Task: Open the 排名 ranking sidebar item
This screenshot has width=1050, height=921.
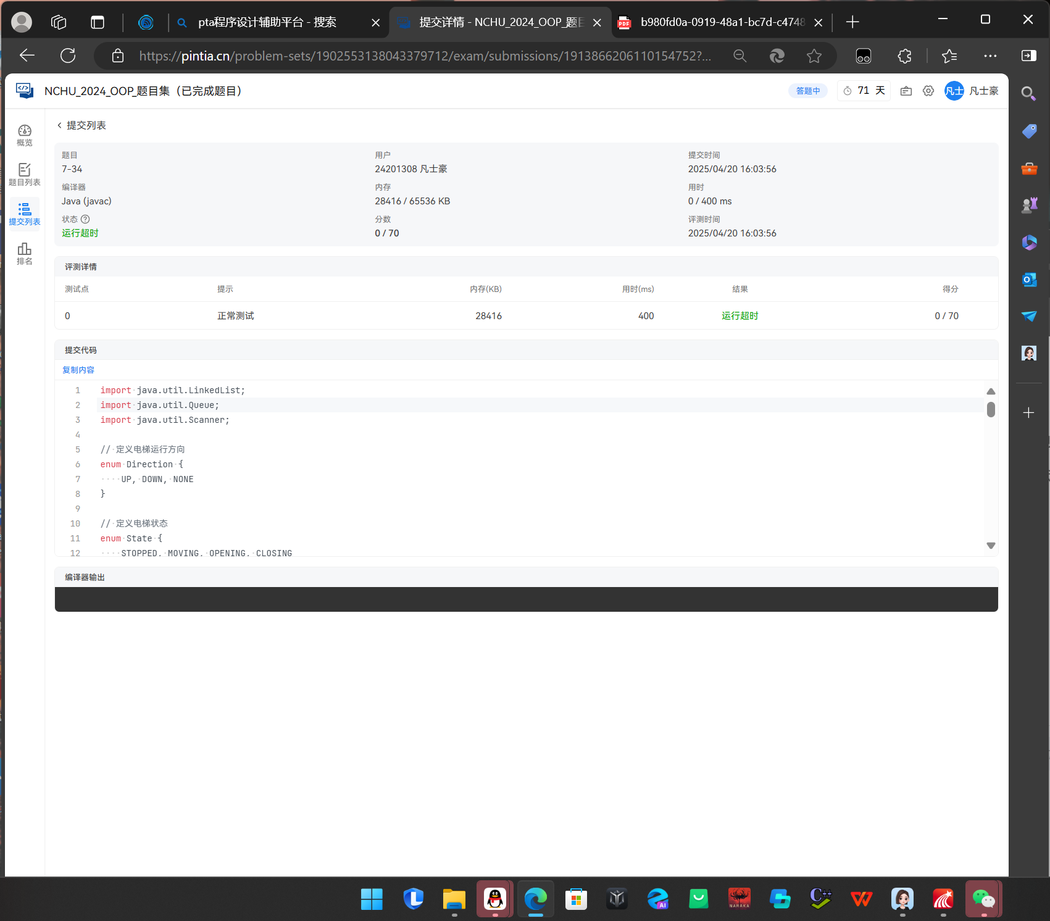Action: click(x=25, y=254)
